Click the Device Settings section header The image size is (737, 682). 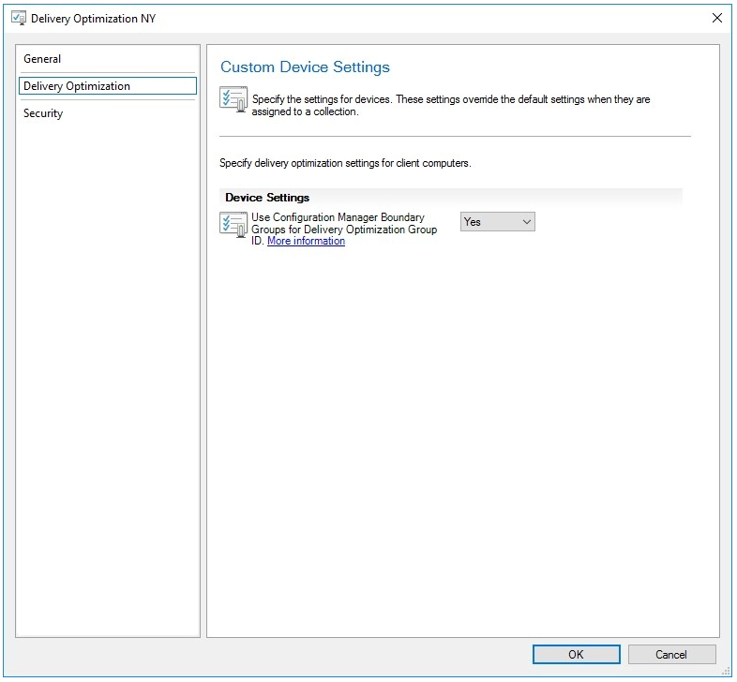coord(267,198)
